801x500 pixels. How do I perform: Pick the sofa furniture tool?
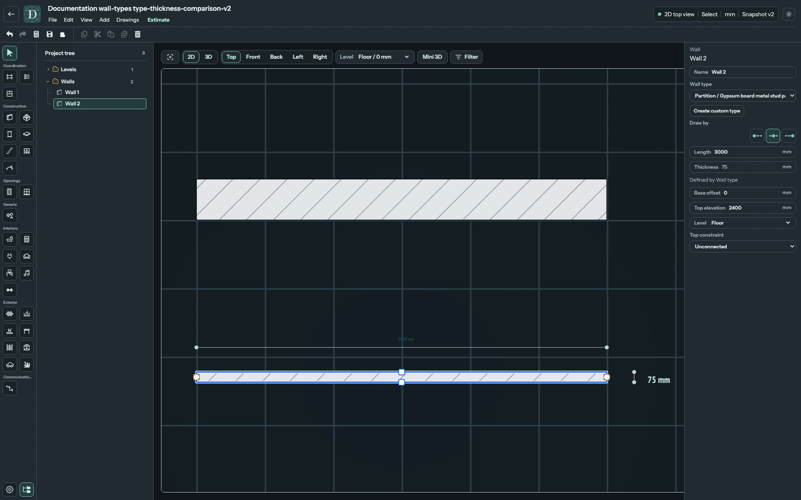[27, 256]
